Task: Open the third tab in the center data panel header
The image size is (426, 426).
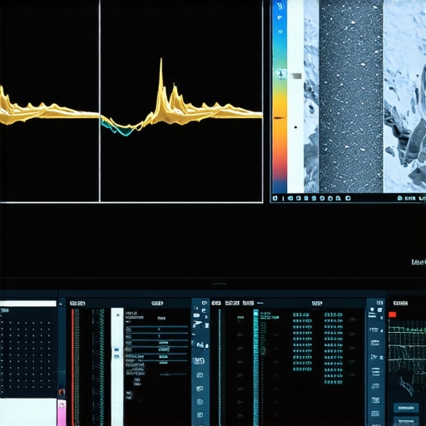Action: pyautogui.click(x=248, y=303)
